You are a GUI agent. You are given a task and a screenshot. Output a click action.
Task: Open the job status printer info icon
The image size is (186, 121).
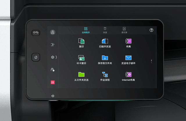tap(53, 70)
